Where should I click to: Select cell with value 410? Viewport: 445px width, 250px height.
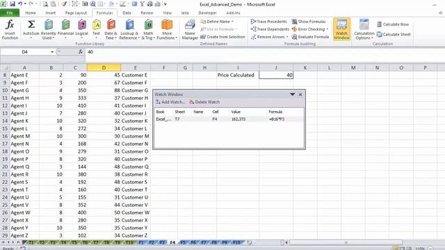pos(75,106)
